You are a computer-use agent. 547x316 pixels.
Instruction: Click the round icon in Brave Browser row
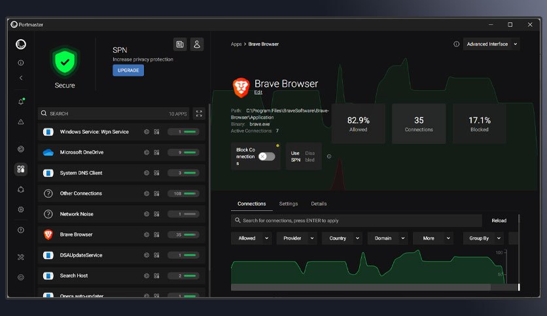[x=147, y=234]
